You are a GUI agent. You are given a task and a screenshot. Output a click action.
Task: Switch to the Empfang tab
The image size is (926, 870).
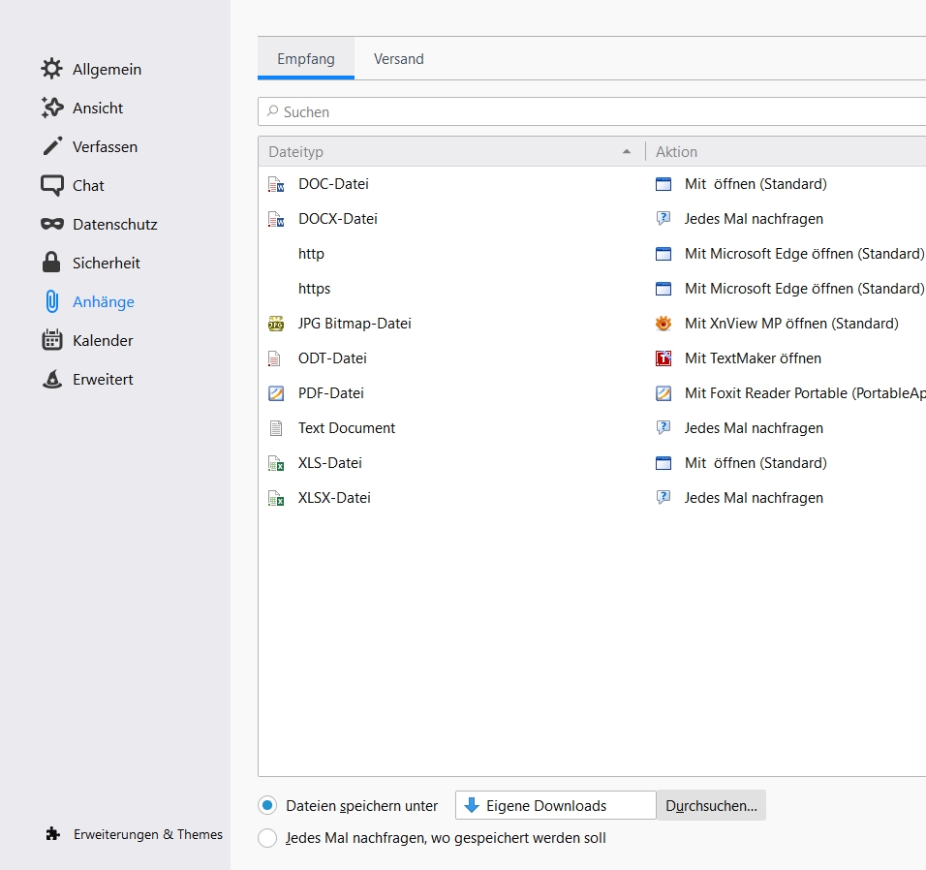coord(306,59)
